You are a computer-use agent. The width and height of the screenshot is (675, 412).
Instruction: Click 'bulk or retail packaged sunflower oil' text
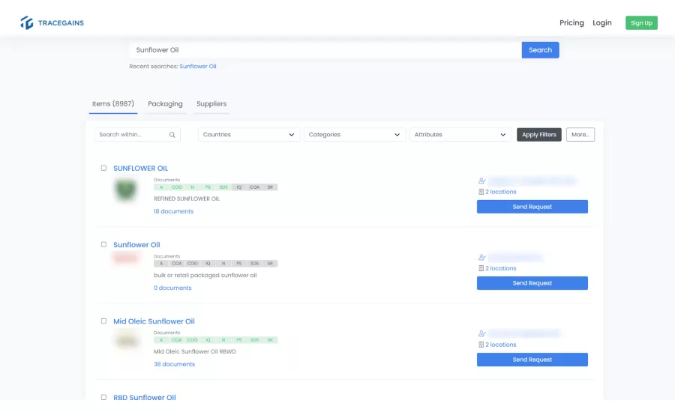205,275
